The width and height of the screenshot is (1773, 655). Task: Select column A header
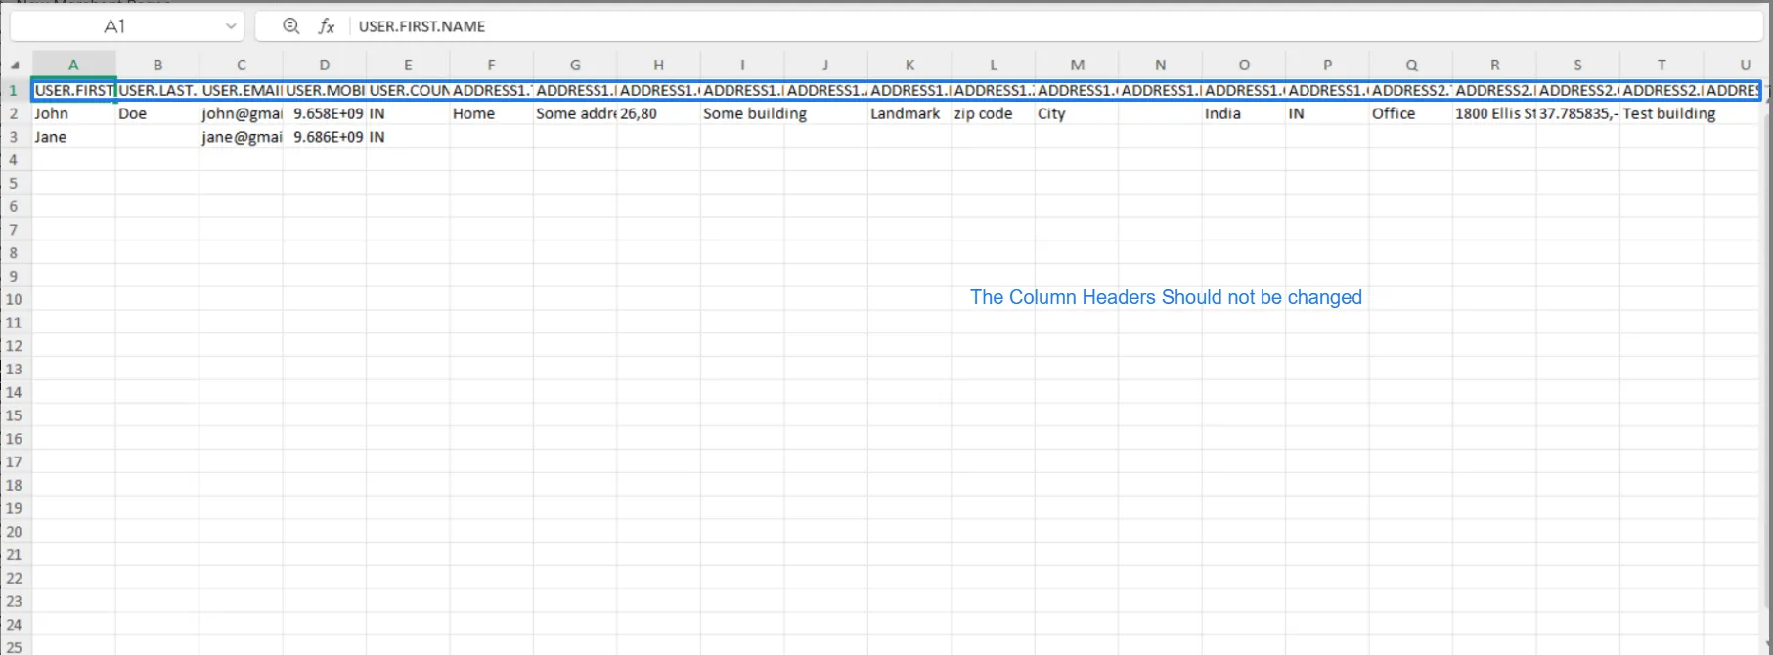73,65
